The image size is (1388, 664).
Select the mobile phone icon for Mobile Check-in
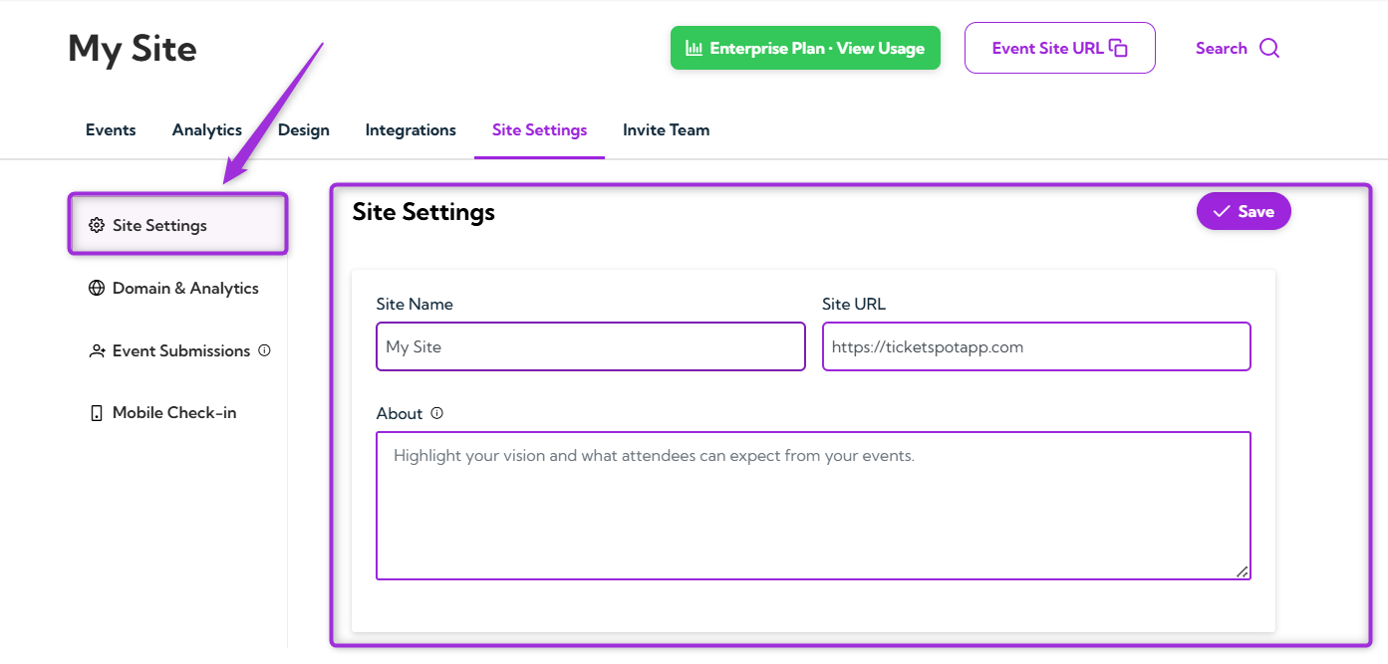coord(97,412)
